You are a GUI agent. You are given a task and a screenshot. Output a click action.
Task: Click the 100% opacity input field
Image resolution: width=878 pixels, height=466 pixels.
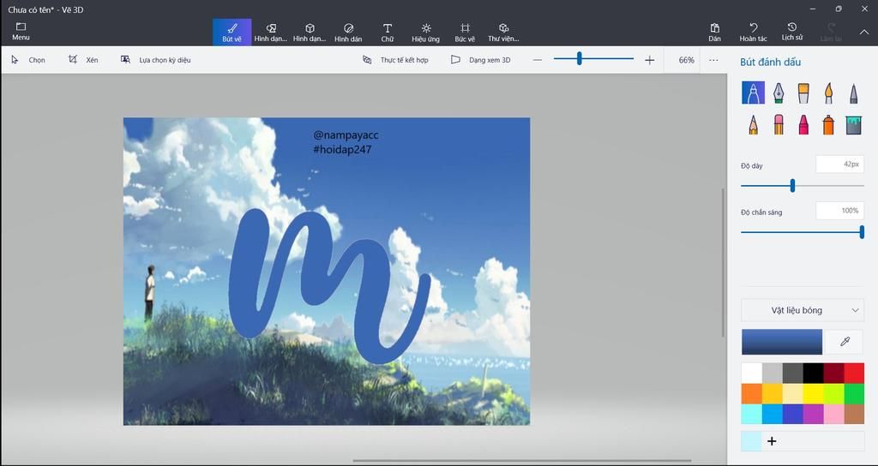click(839, 211)
